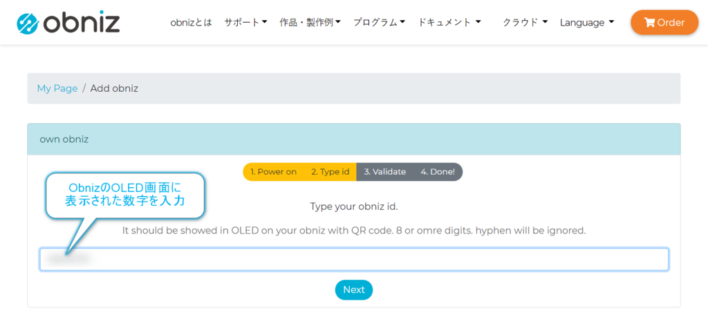This screenshot has width=708, height=317.
Task: Click the shopping cart icon in Order
Action: click(649, 23)
